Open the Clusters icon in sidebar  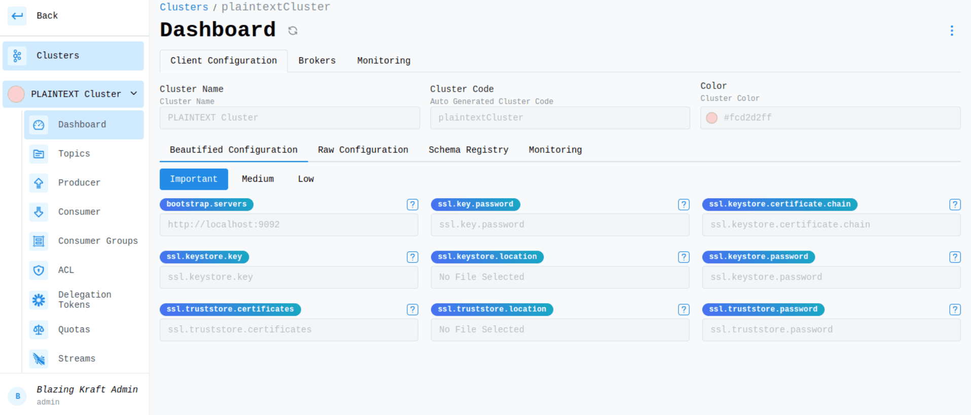tap(17, 56)
